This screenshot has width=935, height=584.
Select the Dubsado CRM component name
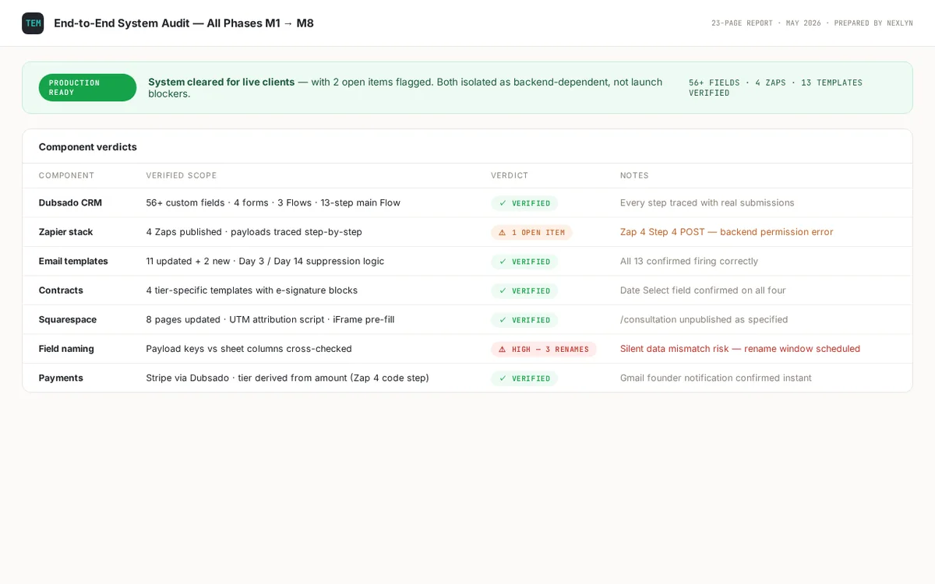click(x=70, y=202)
